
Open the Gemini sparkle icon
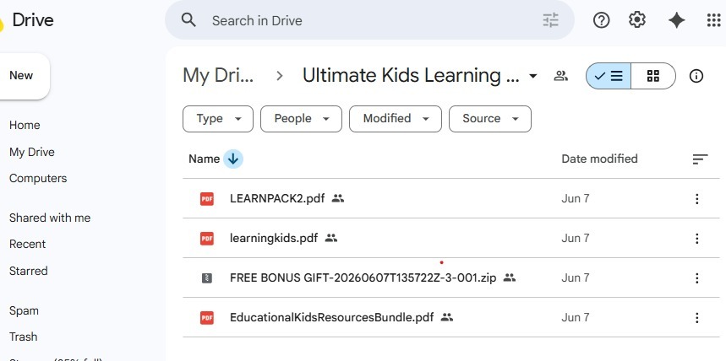(x=676, y=20)
